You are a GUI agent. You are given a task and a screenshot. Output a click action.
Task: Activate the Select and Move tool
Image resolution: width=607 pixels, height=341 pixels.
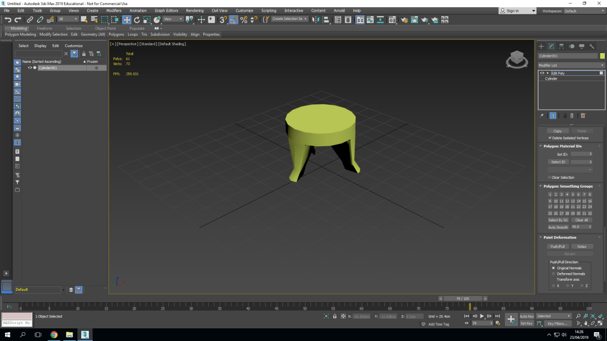[x=126, y=20]
